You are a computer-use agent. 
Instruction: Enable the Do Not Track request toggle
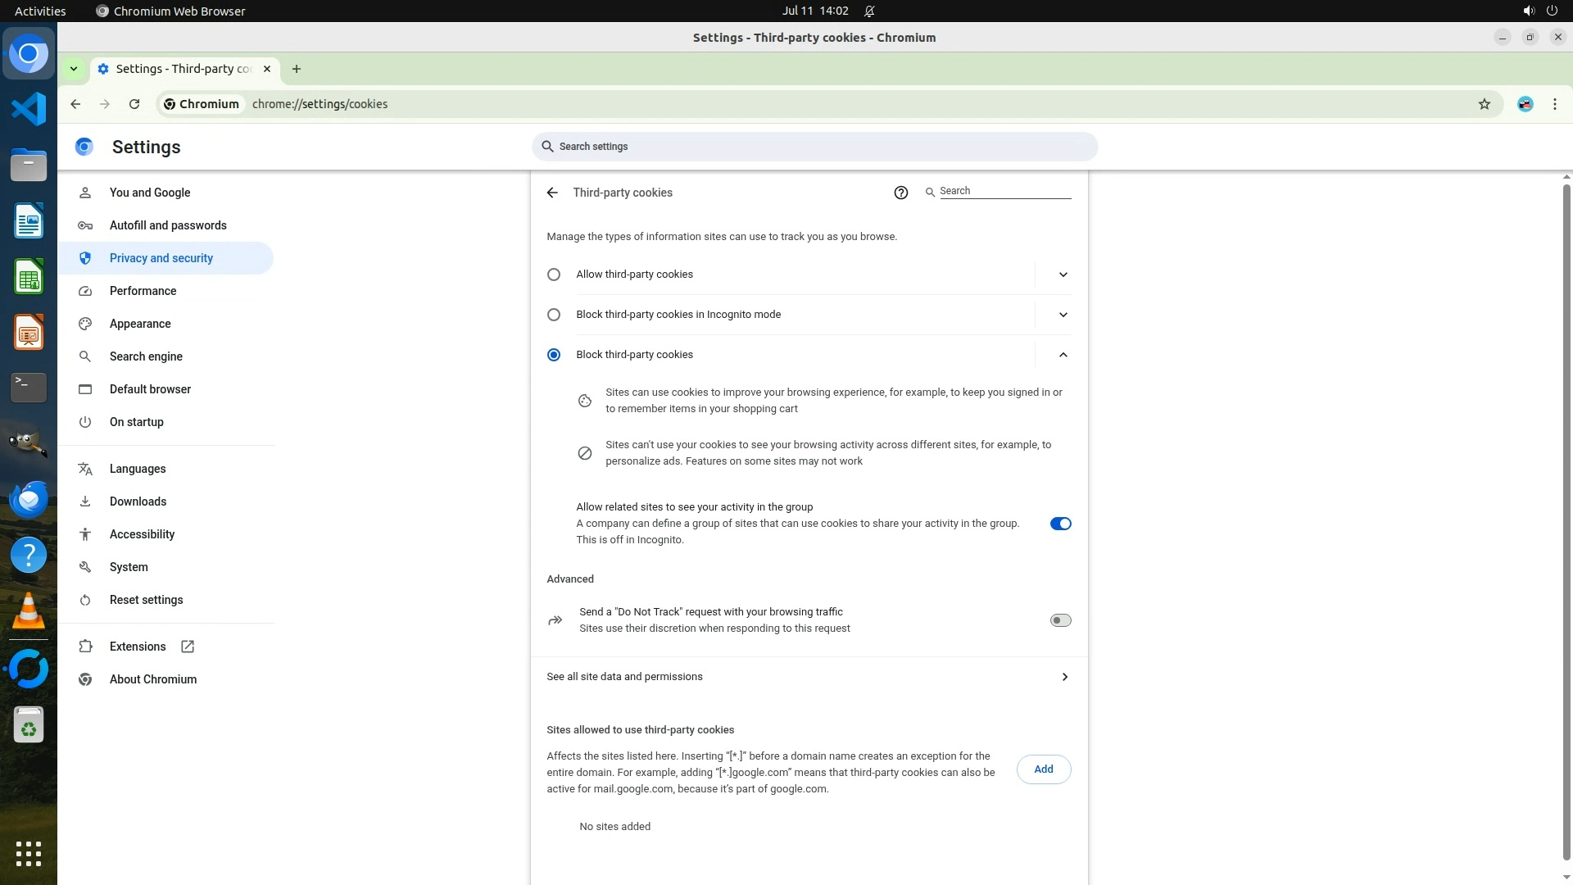1060,620
